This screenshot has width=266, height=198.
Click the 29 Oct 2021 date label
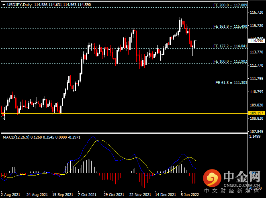coord(114,195)
